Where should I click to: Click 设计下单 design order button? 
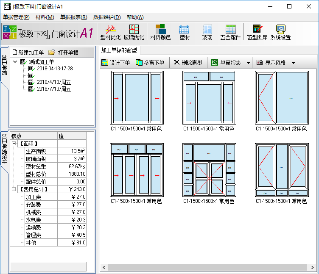coord(115,63)
